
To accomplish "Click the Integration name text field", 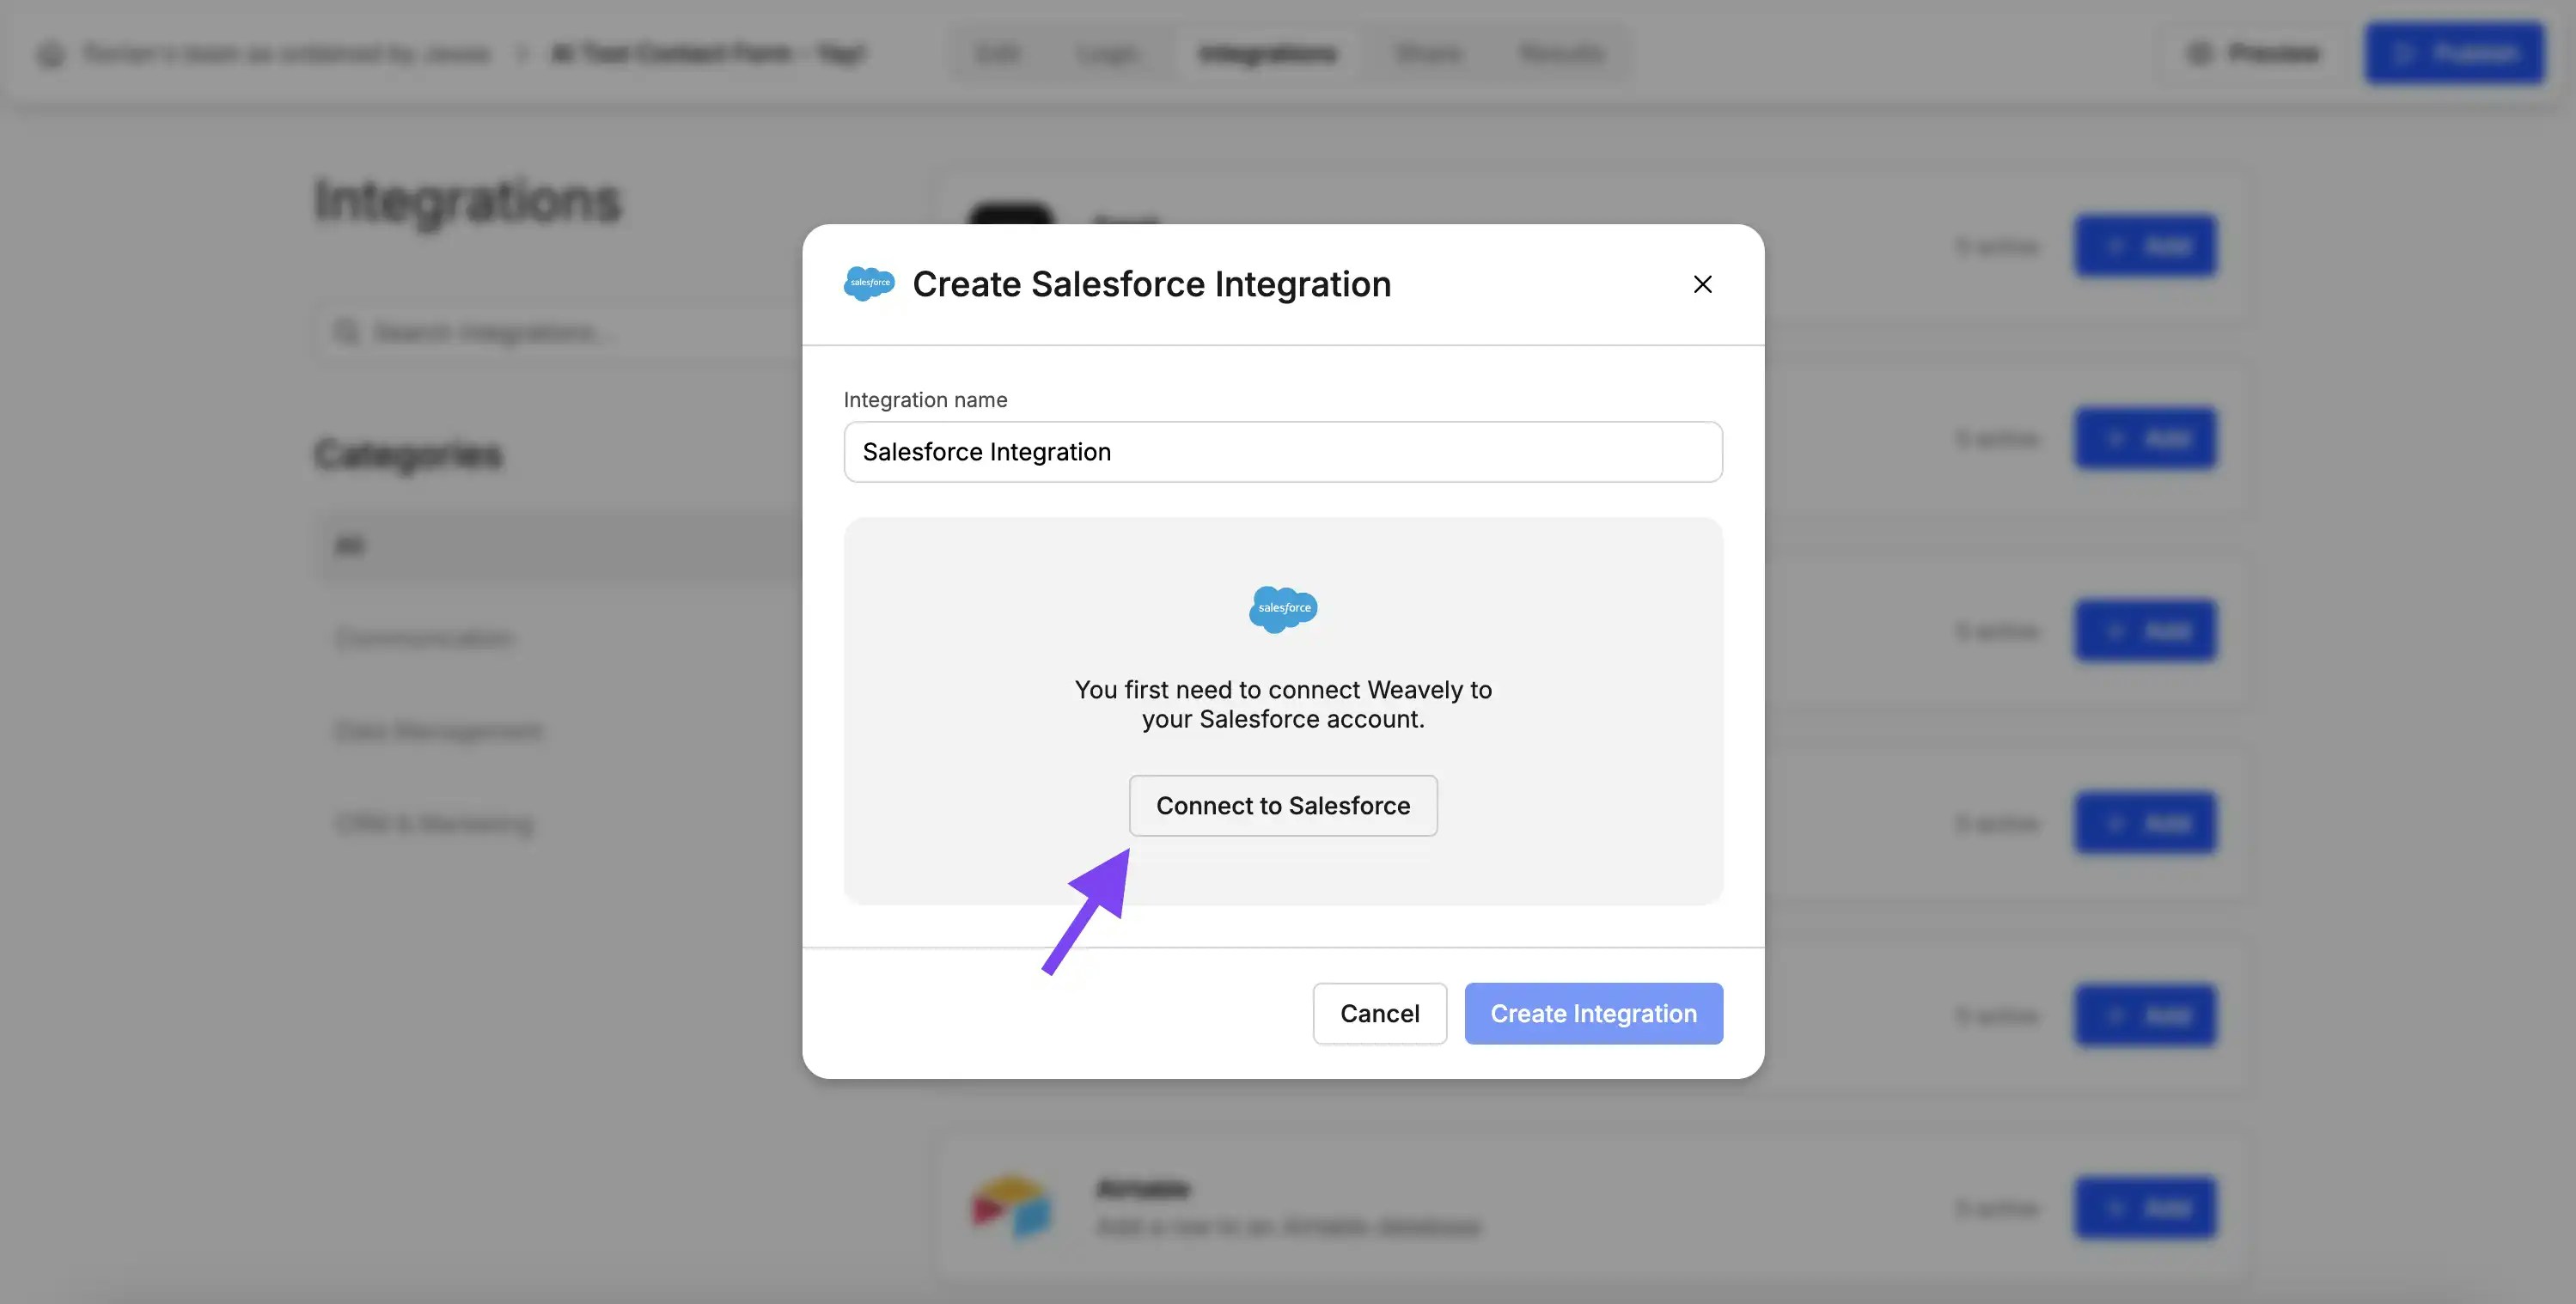I will (1283, 451).
